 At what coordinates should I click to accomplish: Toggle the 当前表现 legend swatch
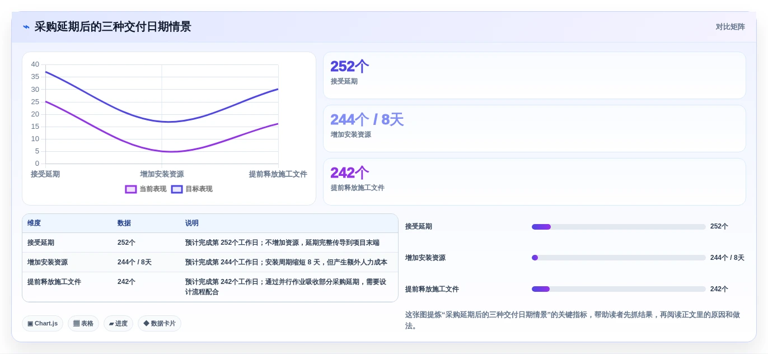(x=131, y=189)
